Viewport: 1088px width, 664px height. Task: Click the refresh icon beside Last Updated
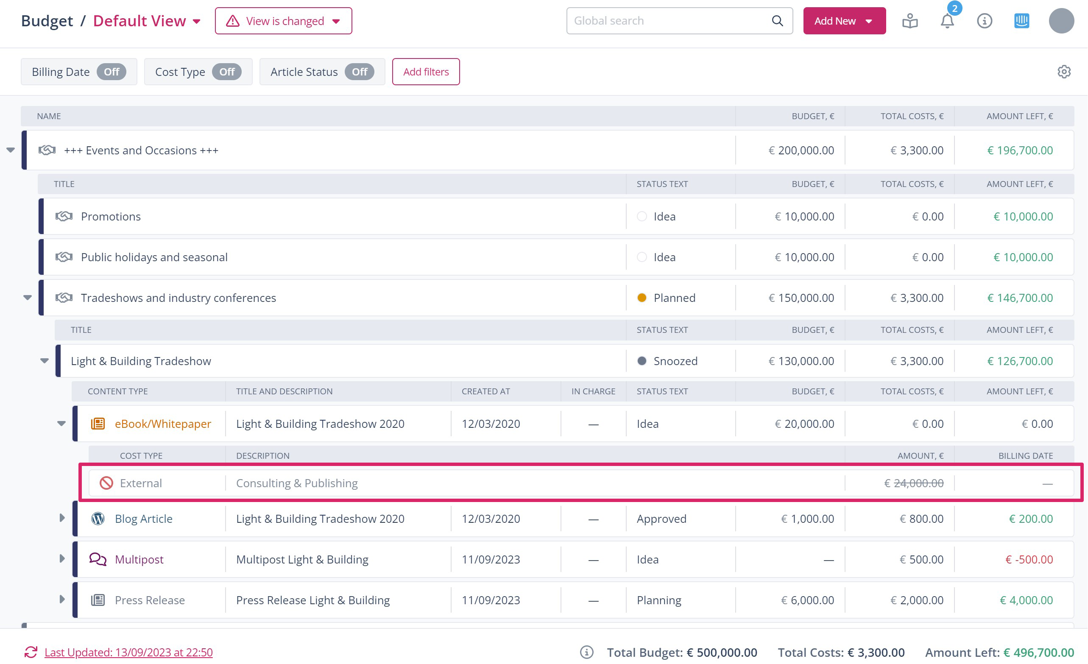click(31, 652)
